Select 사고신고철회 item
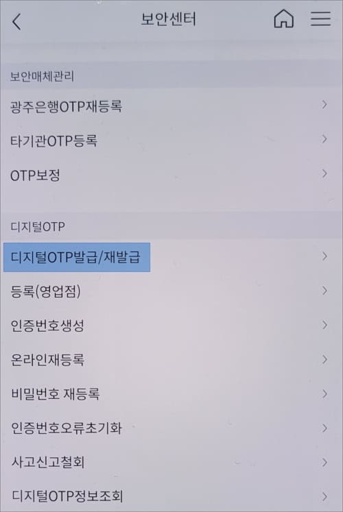The height and width of the screenshot is (512, 343). [x=171, y=463]
